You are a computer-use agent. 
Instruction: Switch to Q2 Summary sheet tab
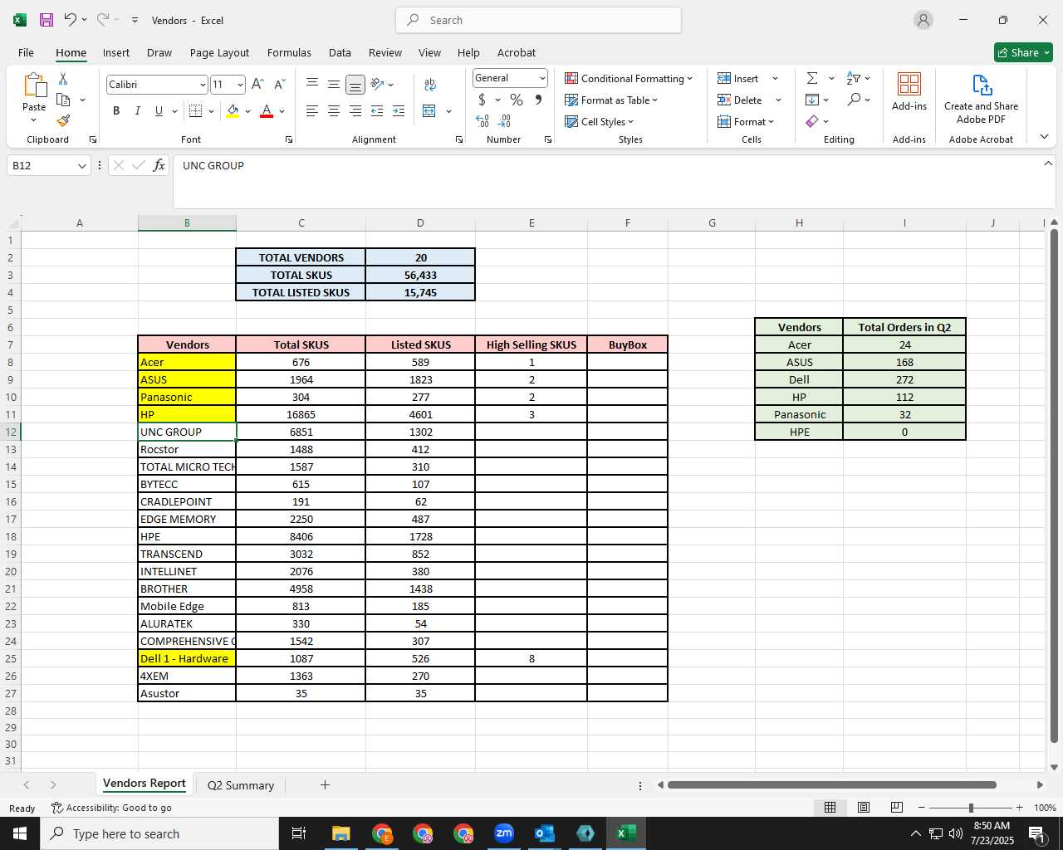[241, 785]
